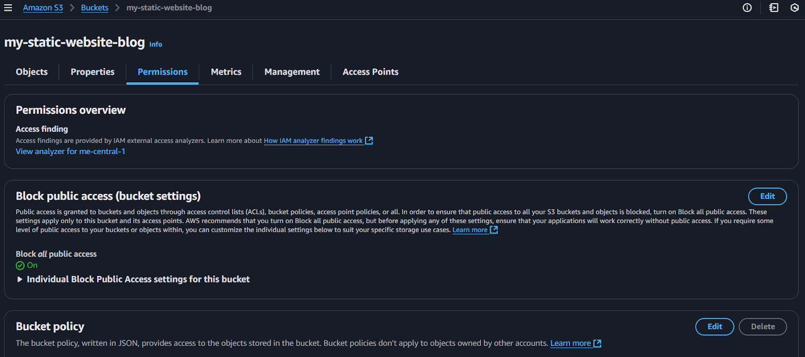
Task: Edit Block public access settings
Action: (x=767, y=196)
